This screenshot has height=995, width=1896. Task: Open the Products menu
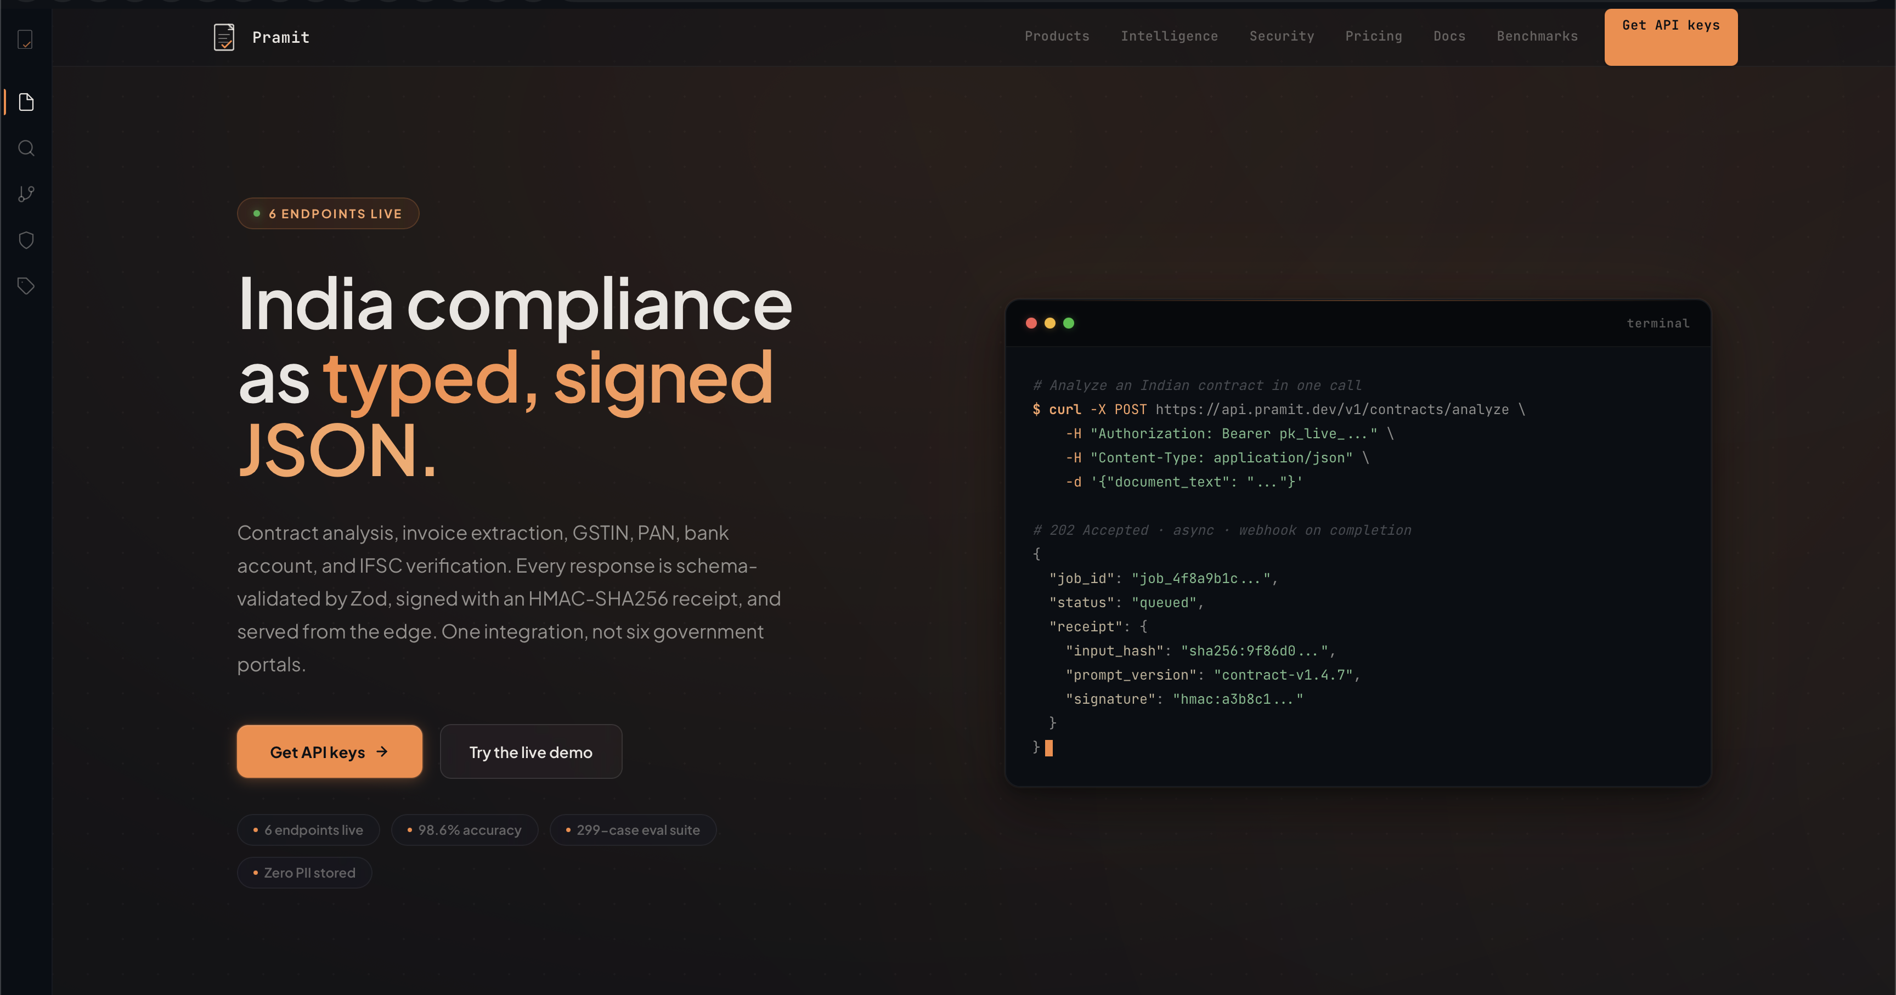(1056, 36)
